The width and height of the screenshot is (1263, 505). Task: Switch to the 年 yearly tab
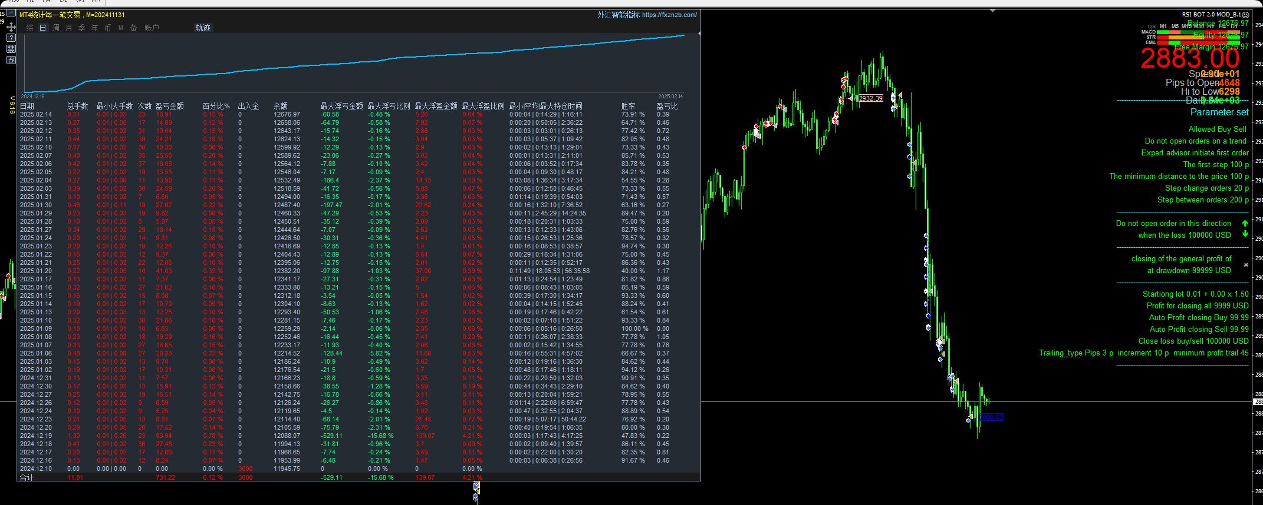(95, 28)
